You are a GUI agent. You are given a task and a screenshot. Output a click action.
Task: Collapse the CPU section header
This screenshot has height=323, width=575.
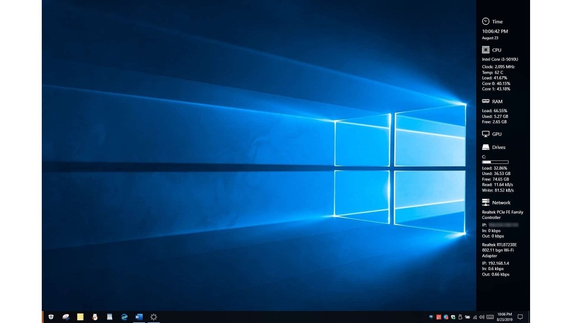496,50
